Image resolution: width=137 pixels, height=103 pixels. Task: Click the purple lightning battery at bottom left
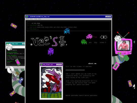click(13, 93)
